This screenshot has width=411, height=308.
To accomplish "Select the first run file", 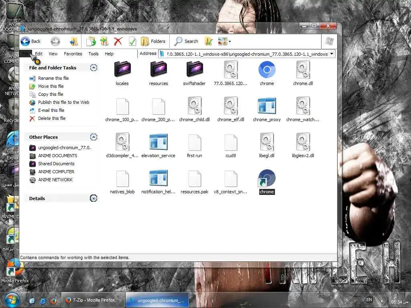I will [x=194, y=146].
